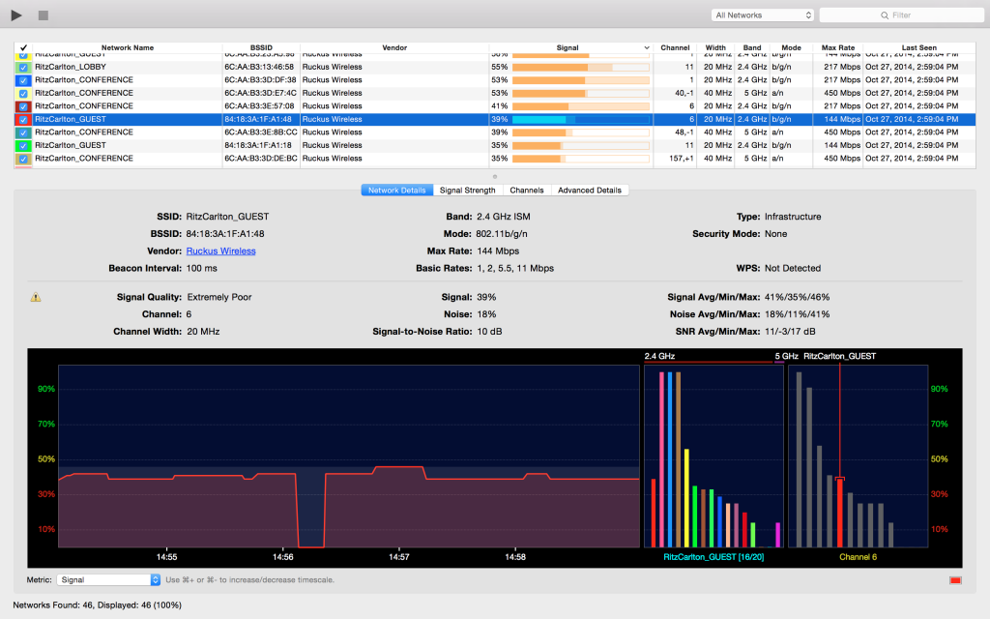Screen dimensions: 990x619
Task: Click the 14:56 time label on graph
Action: 283,557
